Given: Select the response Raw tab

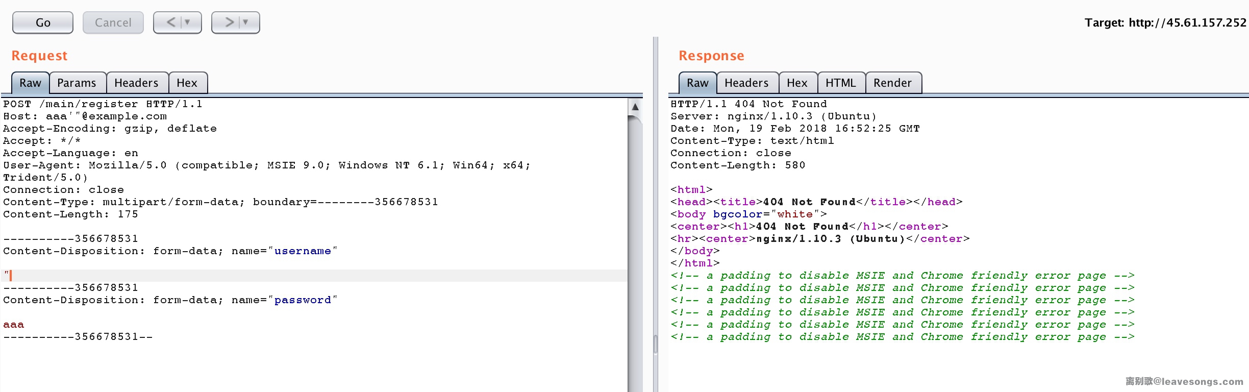Looking at the screenshot, I should [x=697, y=83].
